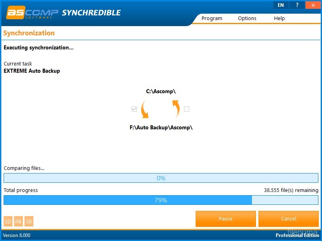322x241 pixels.
Task: Click the question mark help button
Action: [x=297, y=5]
